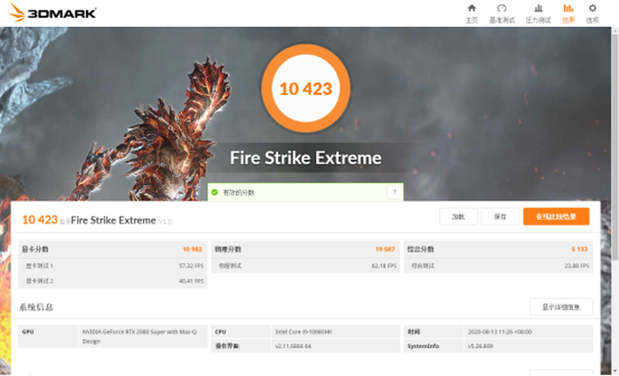Click the 3DMark logo
Viewport: 619px width, 376px height.
click(x=52, y=13)
